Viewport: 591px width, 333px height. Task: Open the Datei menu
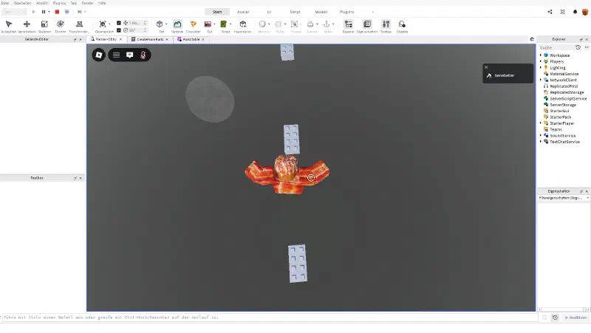click(x=5, y=3)
